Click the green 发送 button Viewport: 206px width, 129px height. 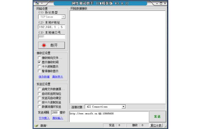(x=158, y=117)
